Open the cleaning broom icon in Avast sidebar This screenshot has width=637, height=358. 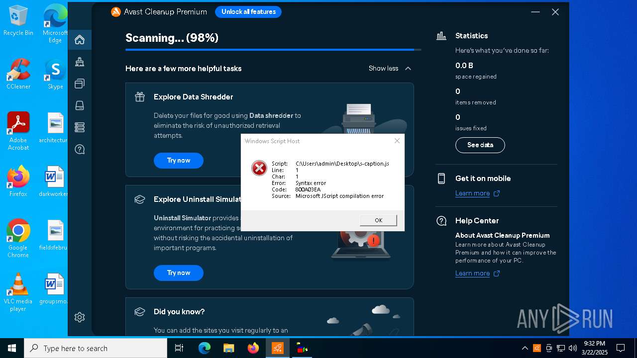(80, 62)
